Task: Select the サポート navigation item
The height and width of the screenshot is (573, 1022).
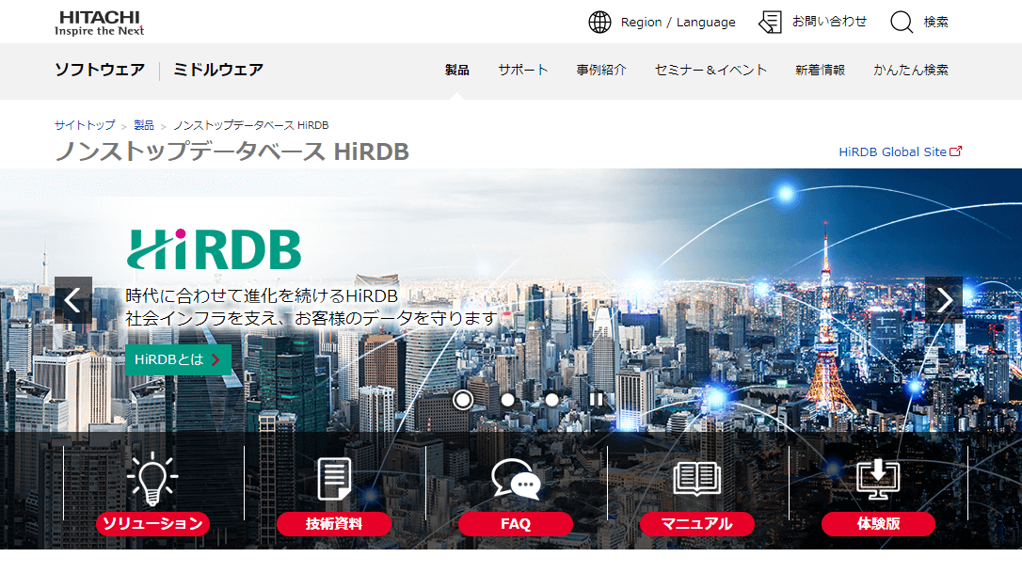Action: click(x=522, y=70)
